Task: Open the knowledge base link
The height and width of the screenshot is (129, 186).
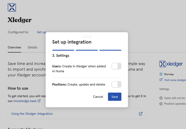Action: (x=25, y=101)
